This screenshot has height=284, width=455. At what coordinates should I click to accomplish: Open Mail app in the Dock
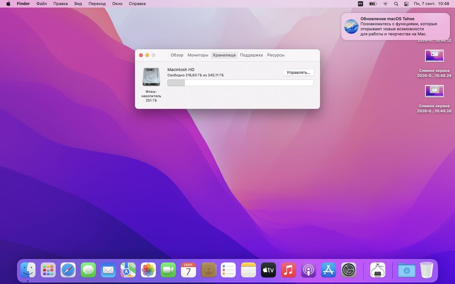coord(108,270)
